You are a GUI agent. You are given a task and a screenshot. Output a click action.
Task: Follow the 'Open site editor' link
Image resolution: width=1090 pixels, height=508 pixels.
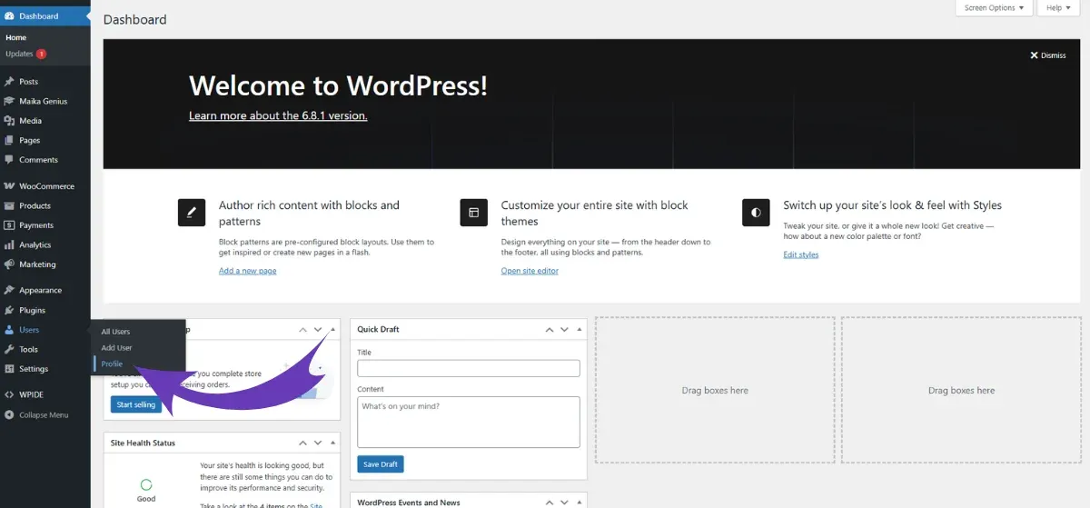point(530,271)
